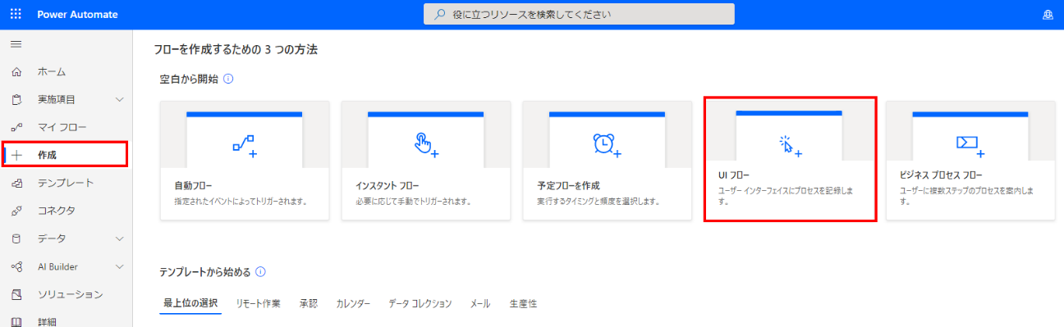Viewport: 1064px width, 327px height.
Task: Click the マイ フロー flow icon
Action: (x=16, y=128)
